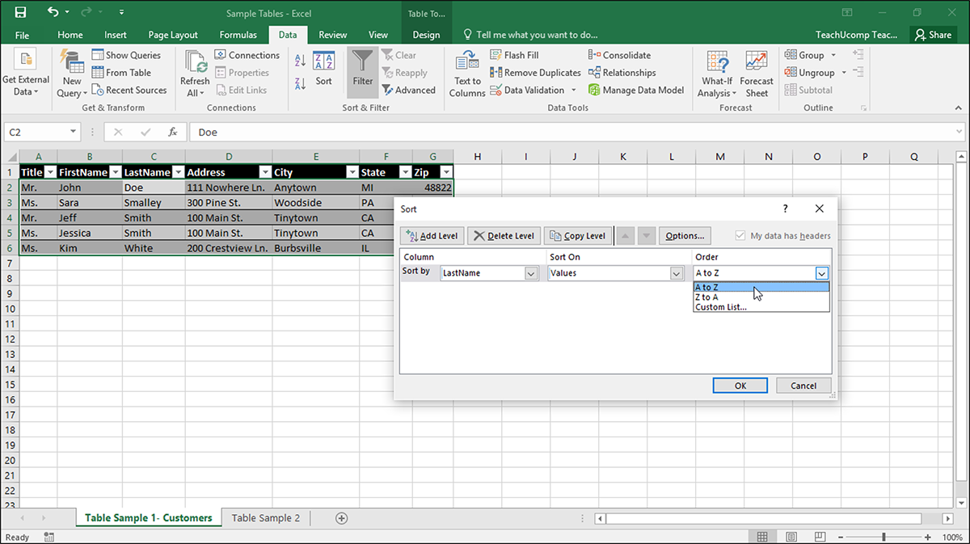Select the Refresh All icon
Screen dimensions: 970x544
click(x=194, y=73)
